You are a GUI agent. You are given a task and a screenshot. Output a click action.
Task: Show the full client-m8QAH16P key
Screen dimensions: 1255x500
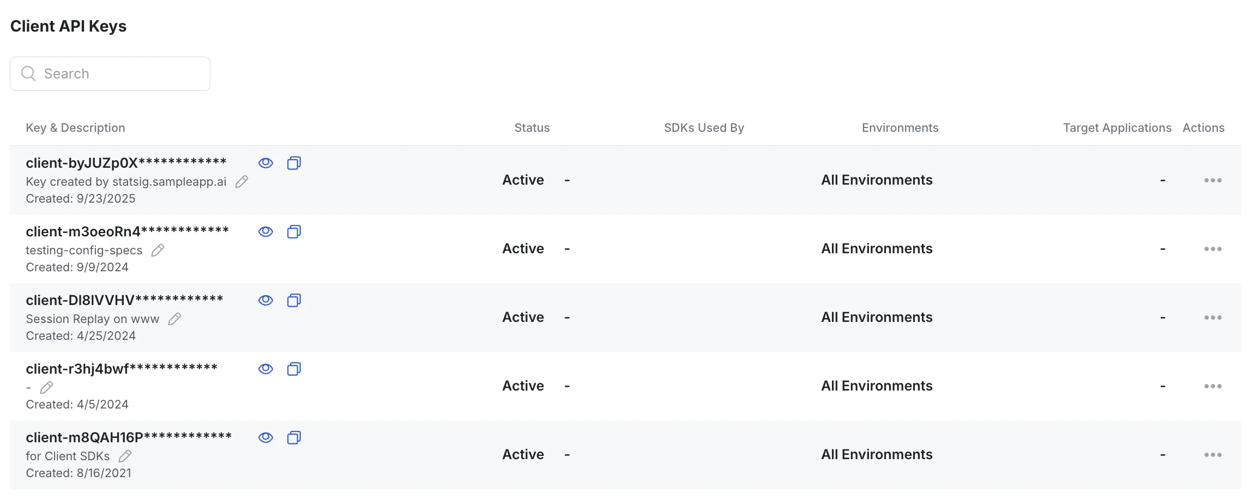tap(266, 437)
